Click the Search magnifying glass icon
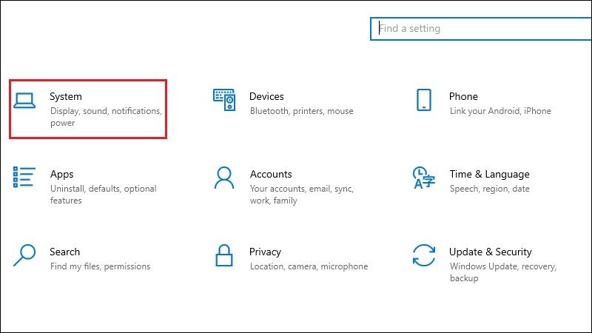The height and width of the screenshot is (333, 592). point(24,255)
